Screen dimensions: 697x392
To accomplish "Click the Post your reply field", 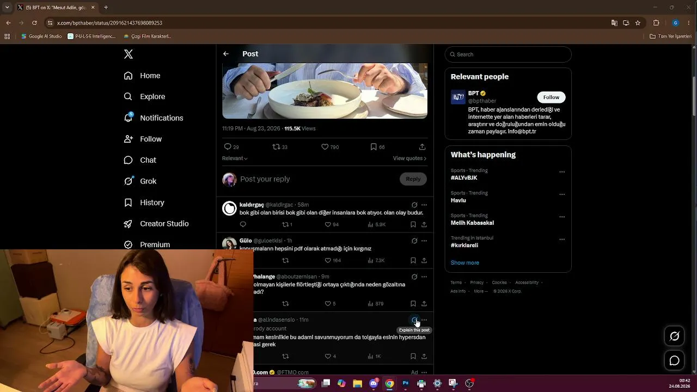I will [x=319, y=179].
